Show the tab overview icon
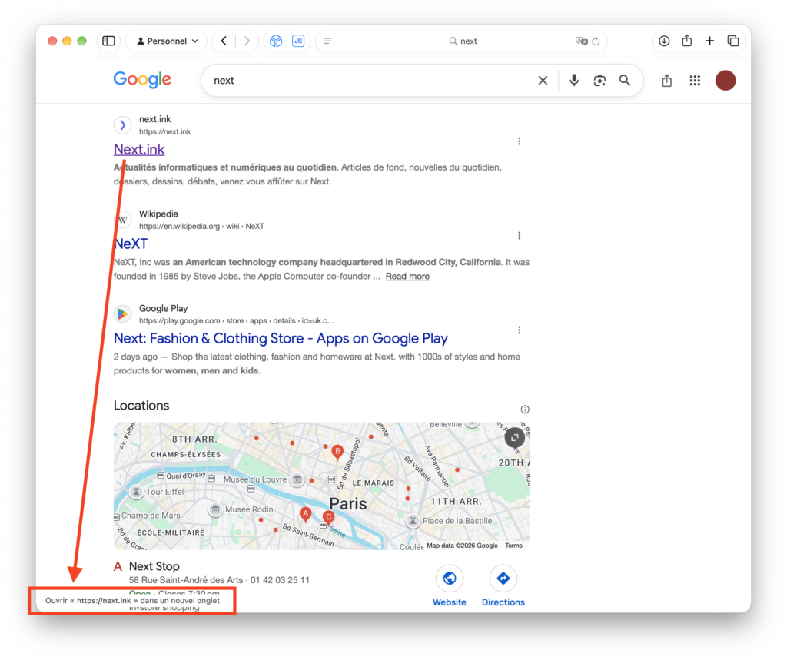Screen dimensions: 787x660 tap(732, 41)
